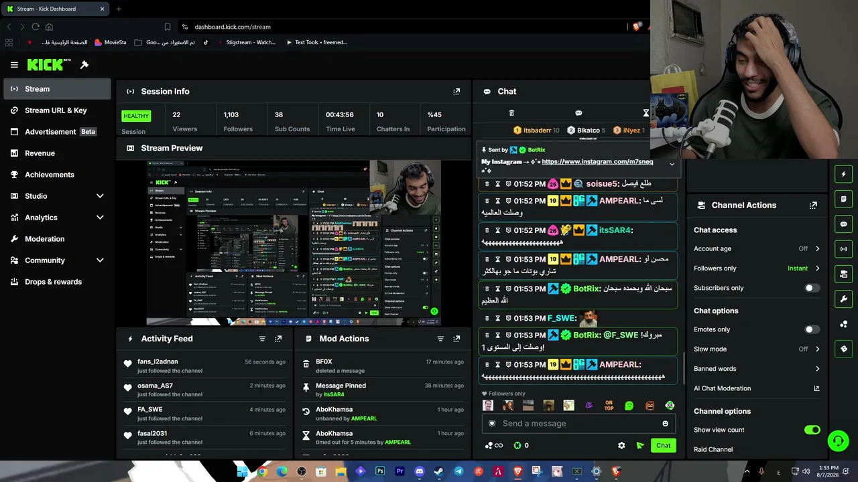Click Raid Channel option
858x482 pixels.
713,450
